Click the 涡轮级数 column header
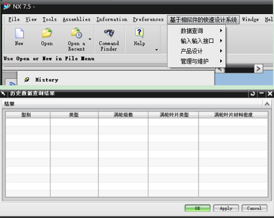274x218 pixels. [123, 115]
